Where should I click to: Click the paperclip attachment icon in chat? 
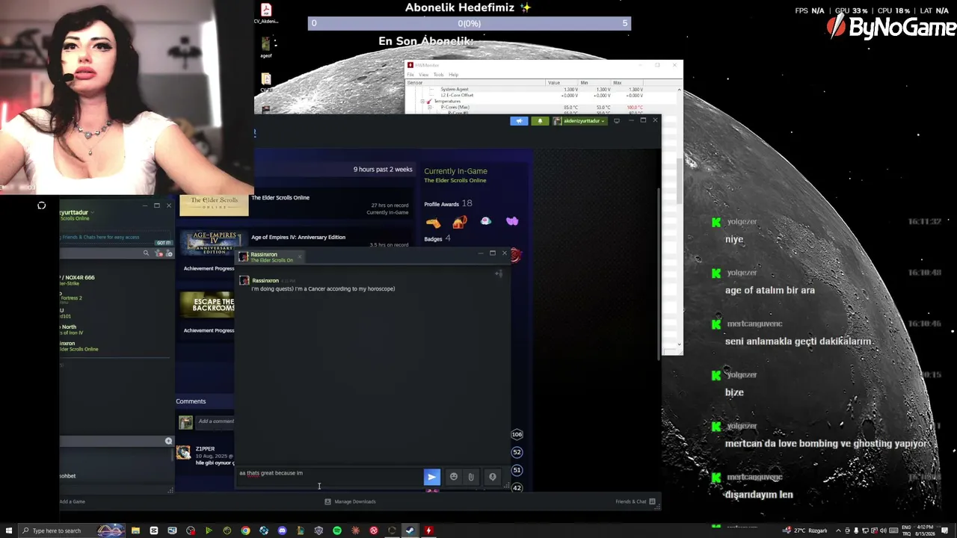click(x=471, y=477)
